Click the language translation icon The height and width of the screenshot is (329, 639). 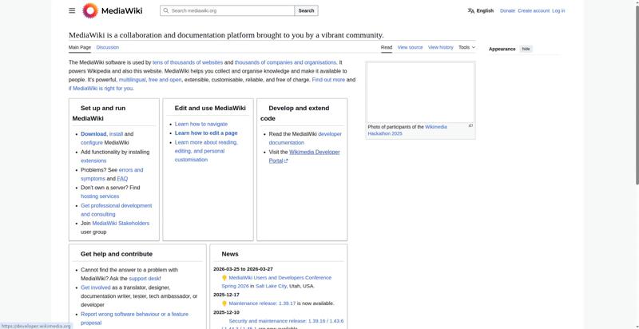(471, 10)
